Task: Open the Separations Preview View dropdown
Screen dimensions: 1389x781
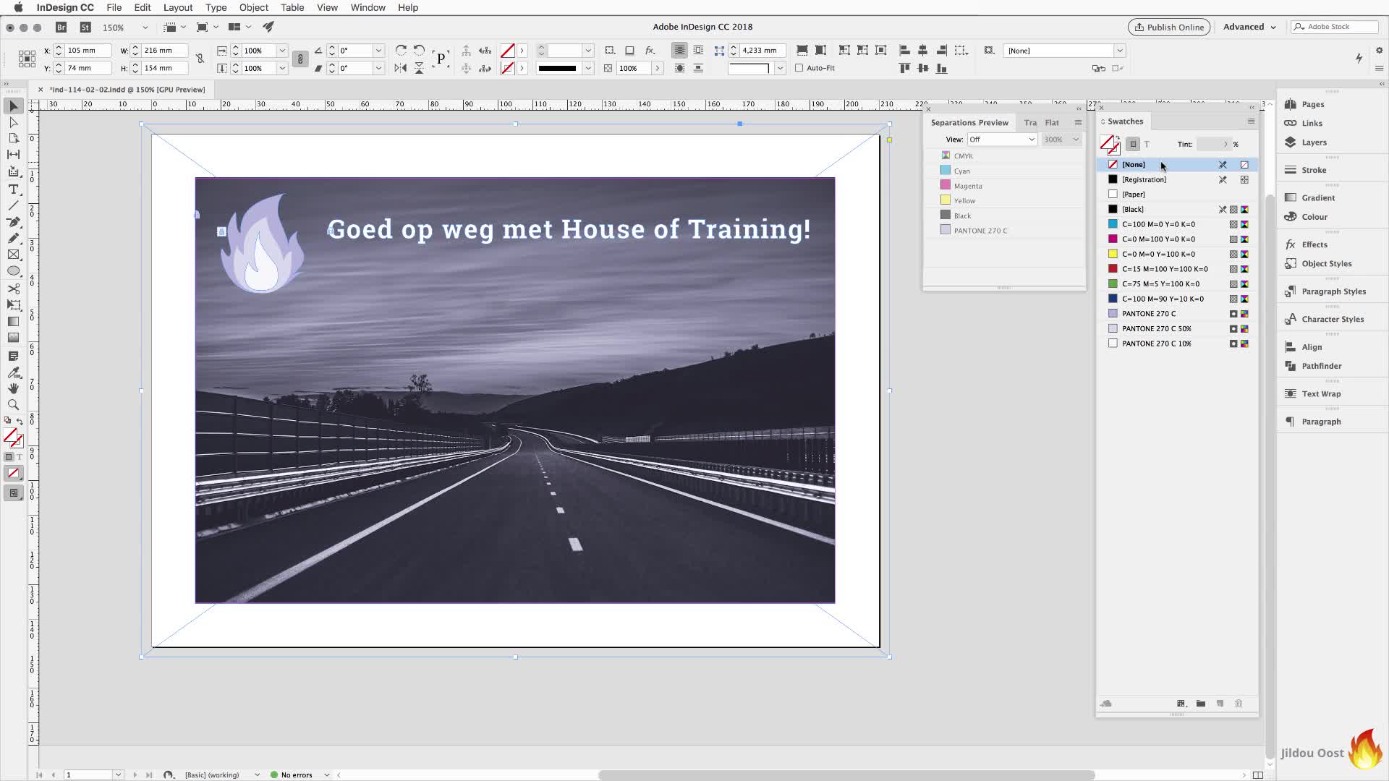Action: (1002, 140)
